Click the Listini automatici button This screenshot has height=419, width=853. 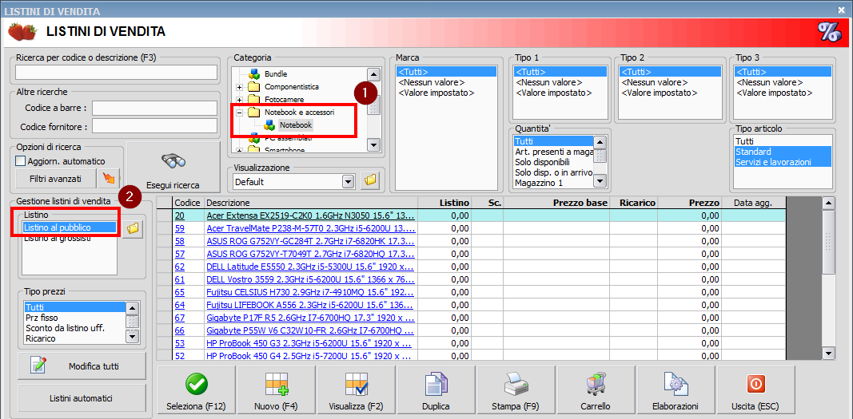click(82, 398)
